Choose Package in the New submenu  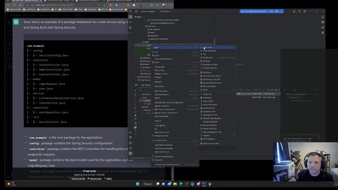point(217,61)
